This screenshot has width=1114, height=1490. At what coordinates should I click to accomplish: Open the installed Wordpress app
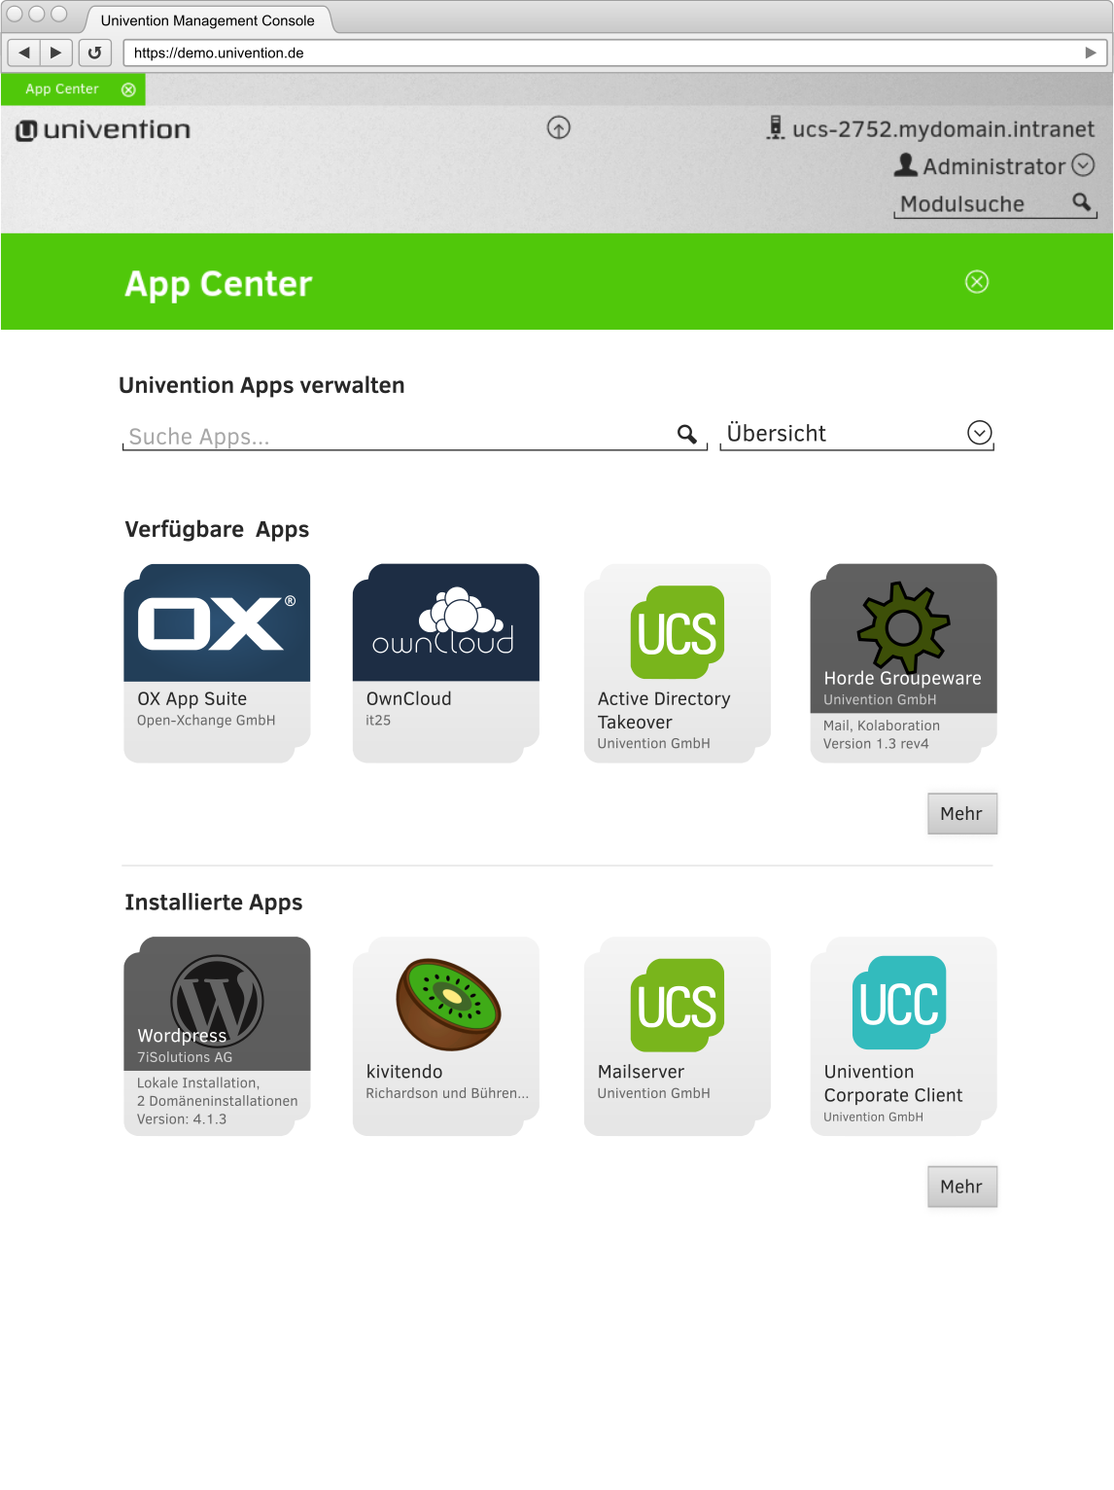tap(217, 1034)
